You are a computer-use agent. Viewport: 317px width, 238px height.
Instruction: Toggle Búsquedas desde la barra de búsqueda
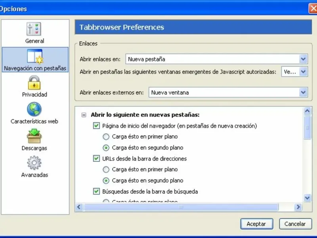coord(96,191)
